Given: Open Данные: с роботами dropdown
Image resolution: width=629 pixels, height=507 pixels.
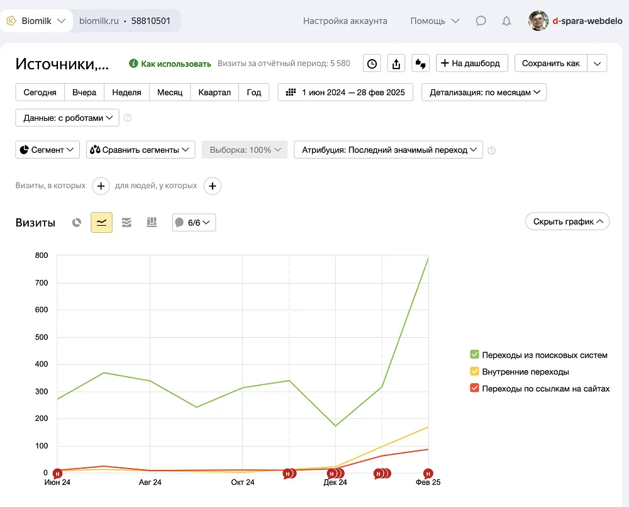Looking at the screenshot, I should [67, 118].
